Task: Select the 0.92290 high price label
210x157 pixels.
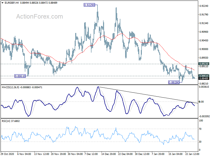Action: pyautogui.click(x=89, y=5)
